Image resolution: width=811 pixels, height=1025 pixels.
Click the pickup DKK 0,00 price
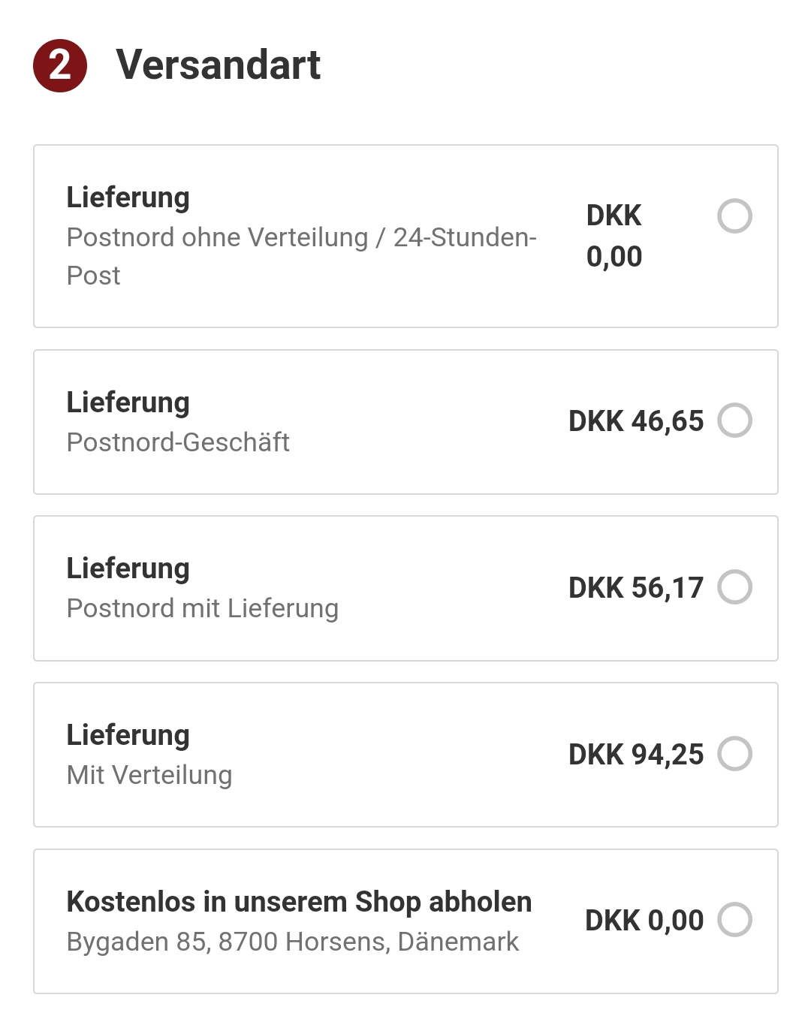click(x=644, y=921)
